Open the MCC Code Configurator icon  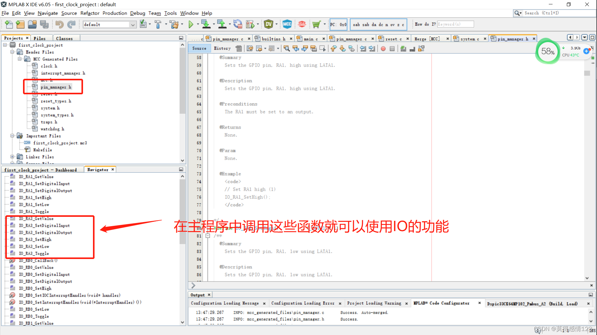[x=287, y=24]
